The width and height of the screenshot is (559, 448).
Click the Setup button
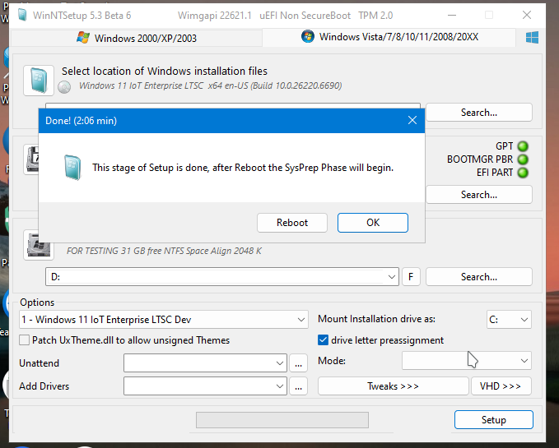(494, 420)
